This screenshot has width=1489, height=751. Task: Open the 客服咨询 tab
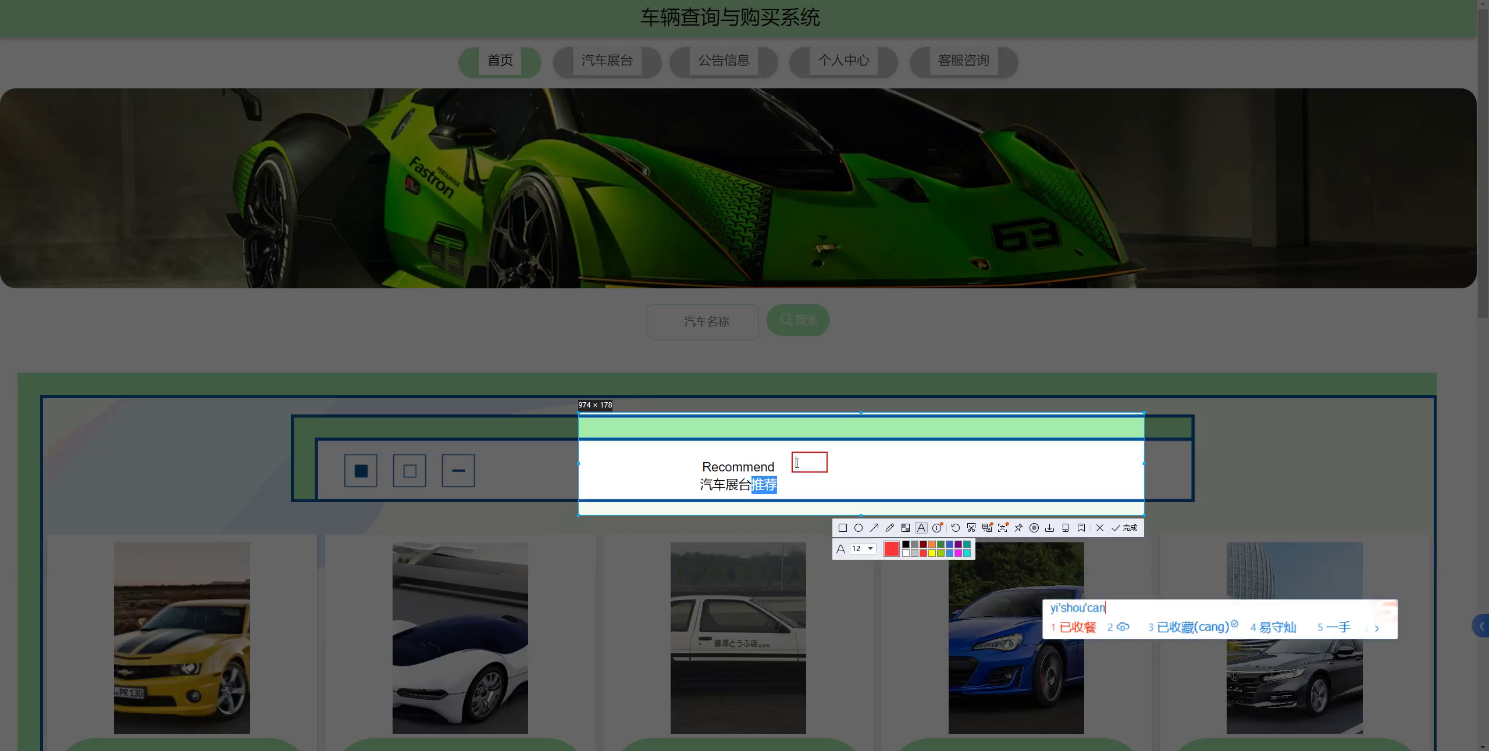click(x=963, y=61)
